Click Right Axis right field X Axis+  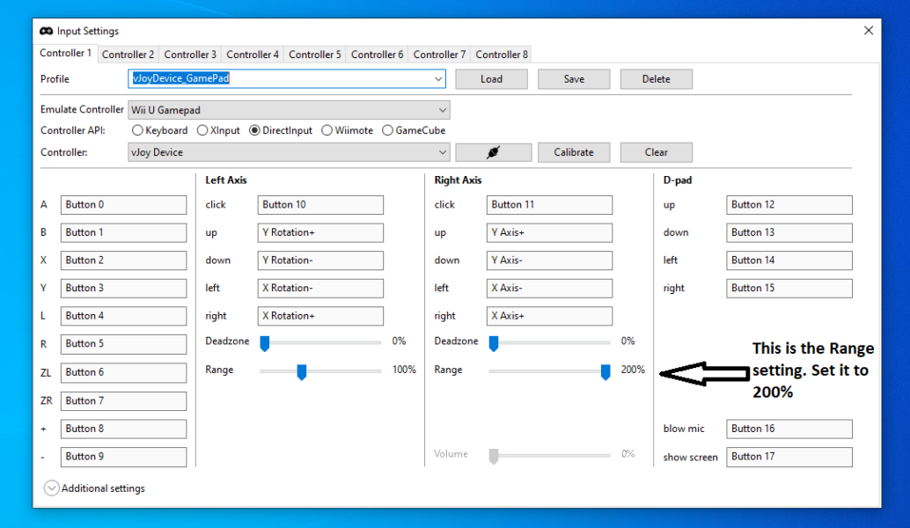coord(549,316)
